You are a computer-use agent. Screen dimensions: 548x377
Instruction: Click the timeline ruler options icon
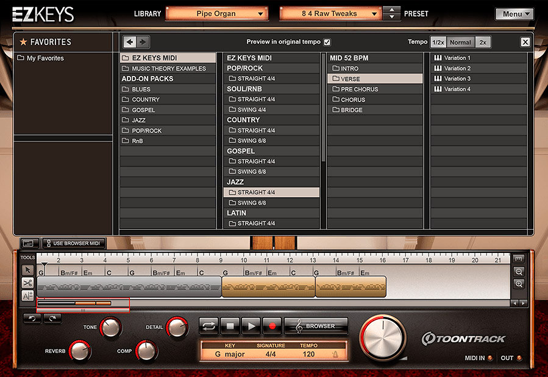click(519, 259)
